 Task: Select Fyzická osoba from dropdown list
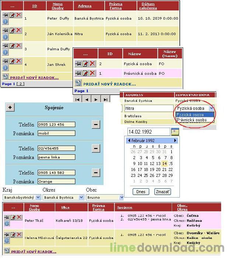tap(195, 115)
